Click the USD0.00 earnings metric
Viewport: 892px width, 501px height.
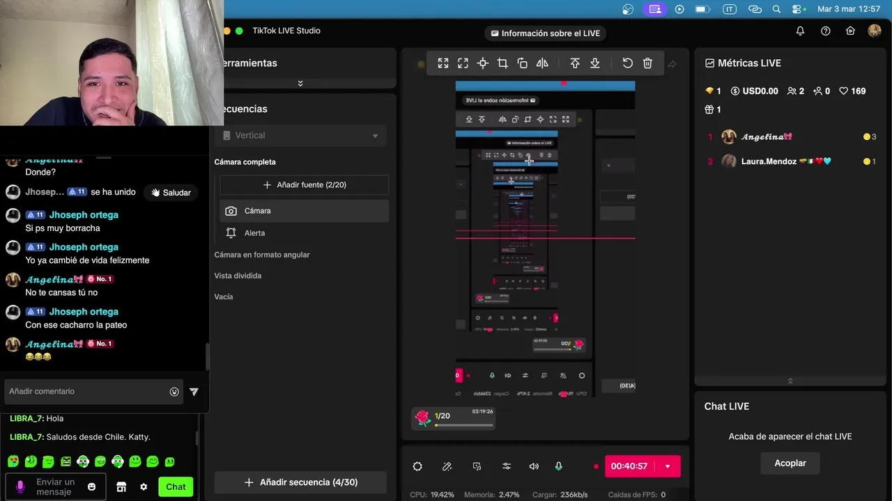point(754,91)
